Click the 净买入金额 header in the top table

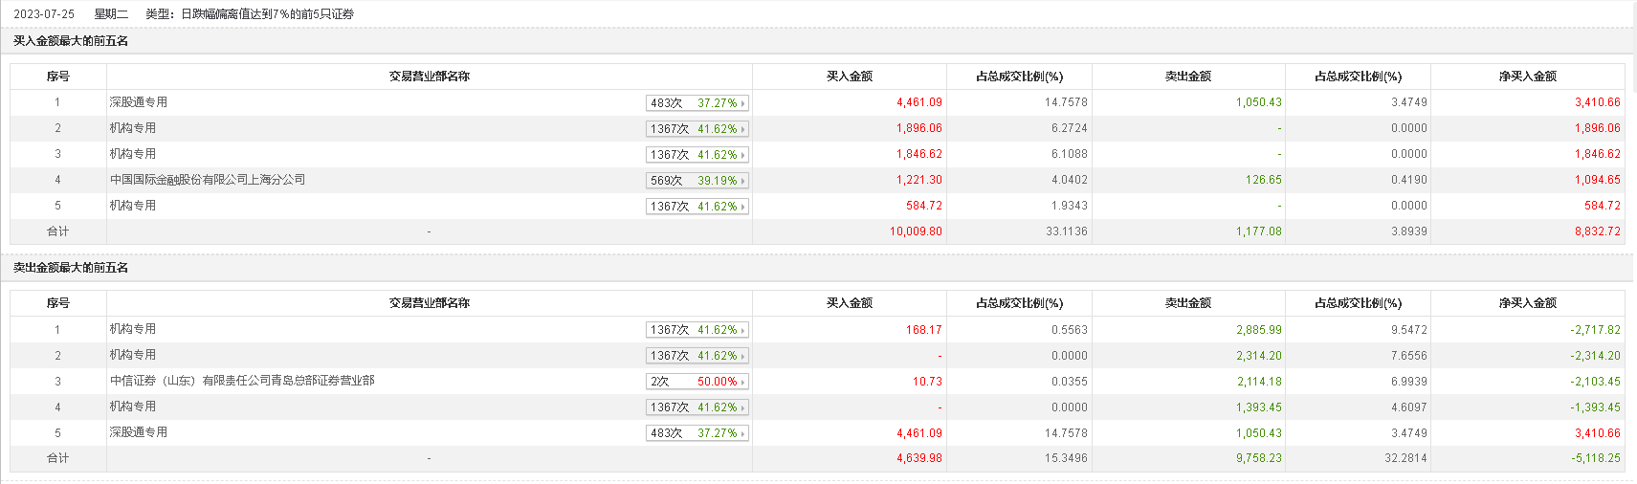(x=1528, y=77)
